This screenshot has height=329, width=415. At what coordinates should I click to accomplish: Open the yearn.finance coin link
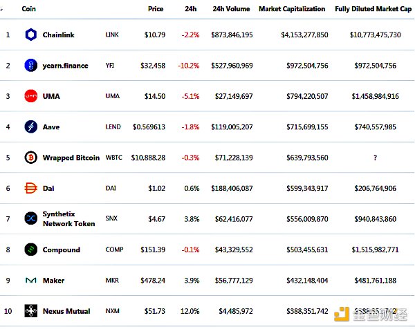tap(65, 66)
